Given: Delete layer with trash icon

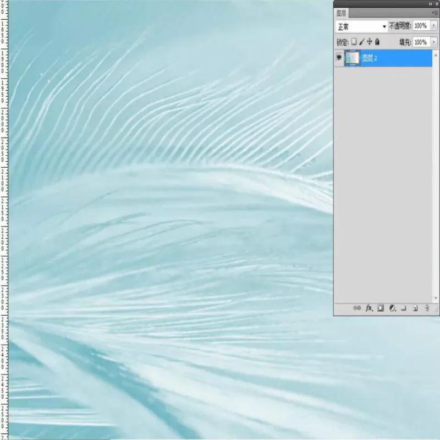Looking at the screenshot, I should (x=427, y=308).
